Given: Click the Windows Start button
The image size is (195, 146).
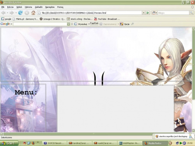Looking at the screenshot, I should (9, 143).
